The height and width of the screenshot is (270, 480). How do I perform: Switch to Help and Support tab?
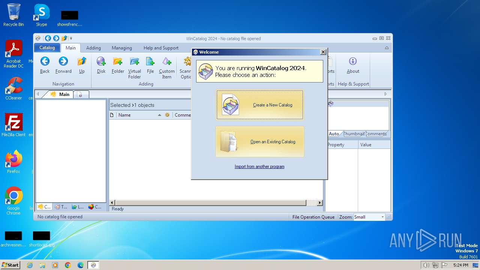click(161, 48)
